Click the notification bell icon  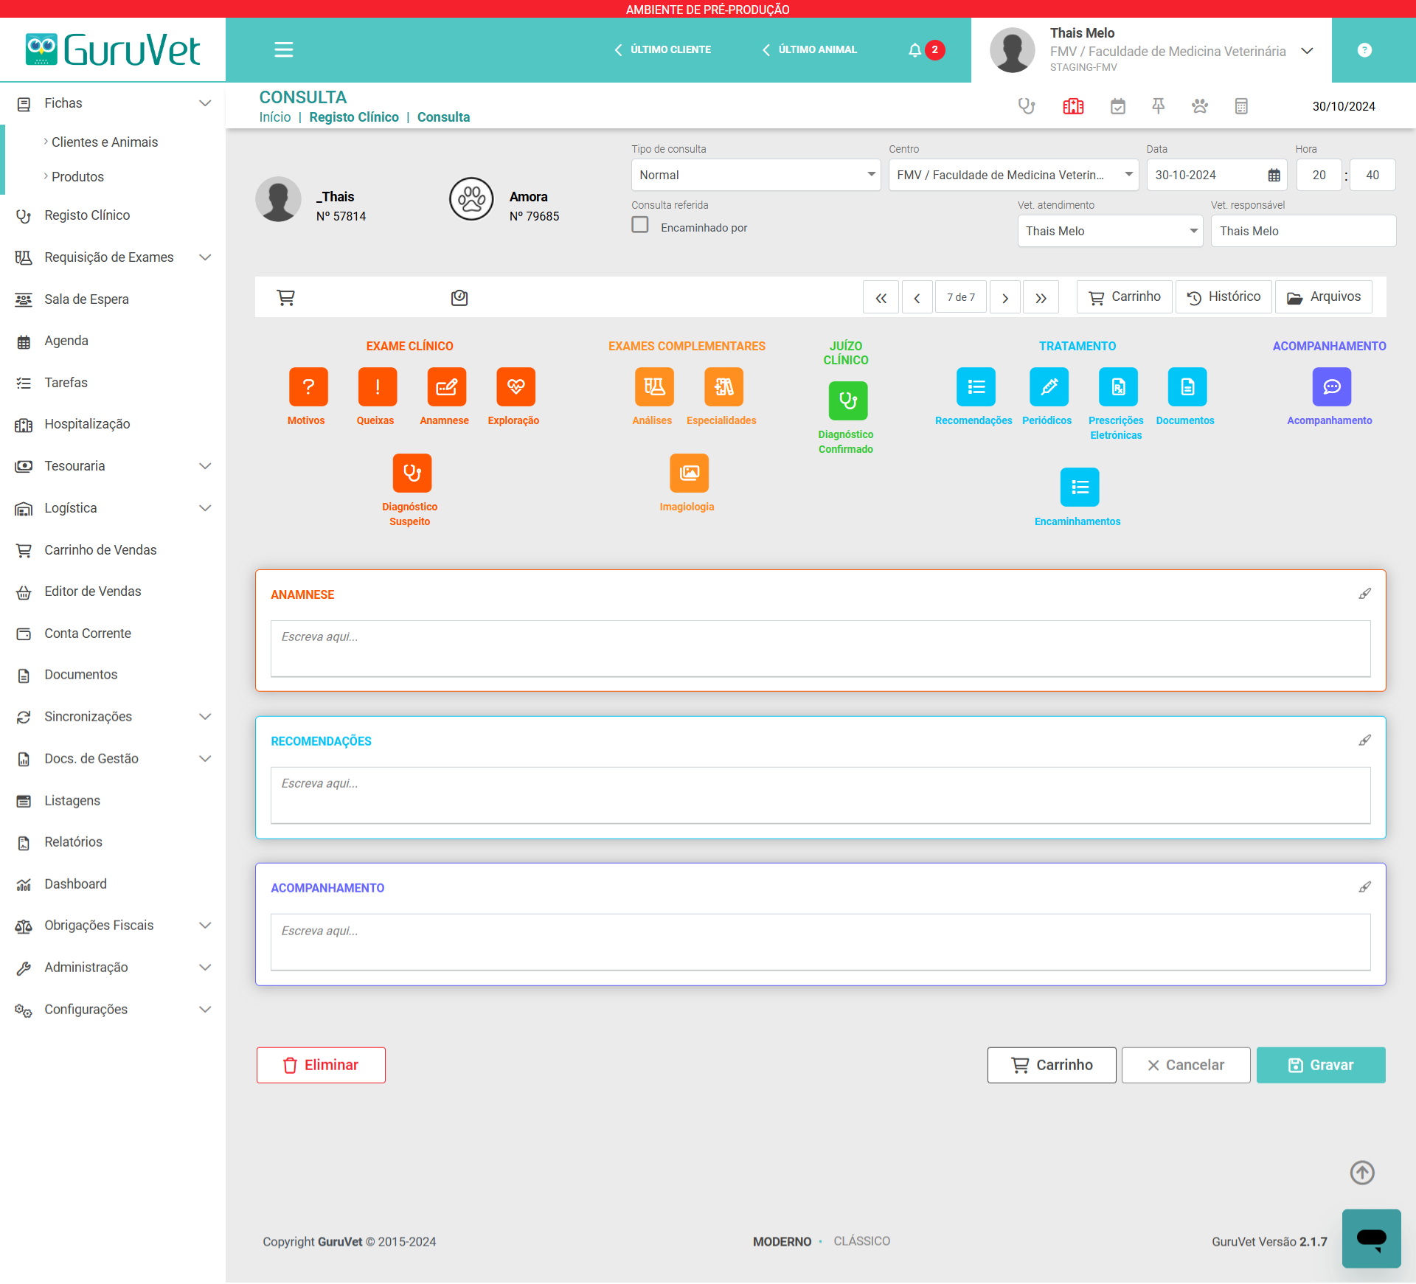[914, 50]
